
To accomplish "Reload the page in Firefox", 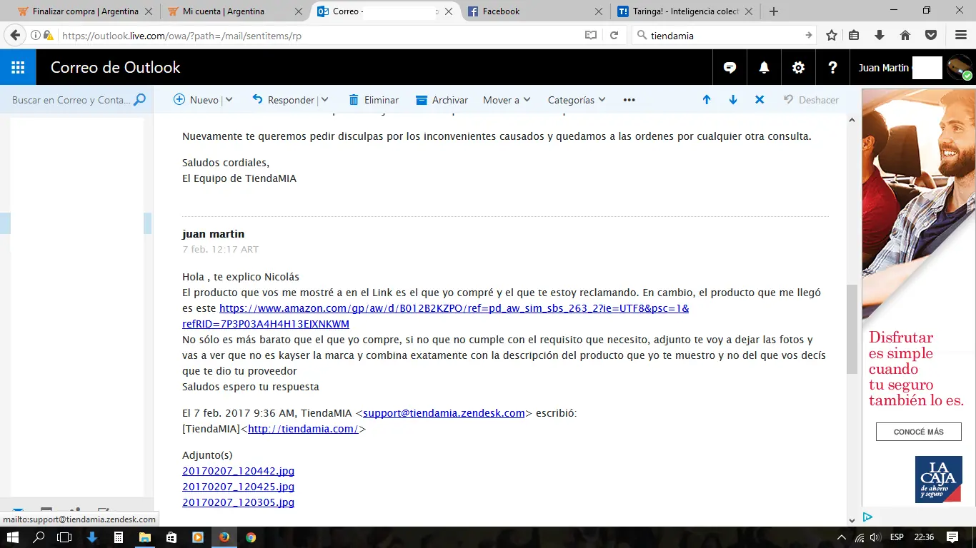I will (614, 35).
